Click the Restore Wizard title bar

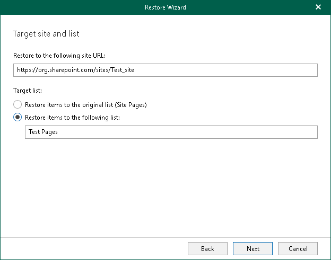[165, 7]
